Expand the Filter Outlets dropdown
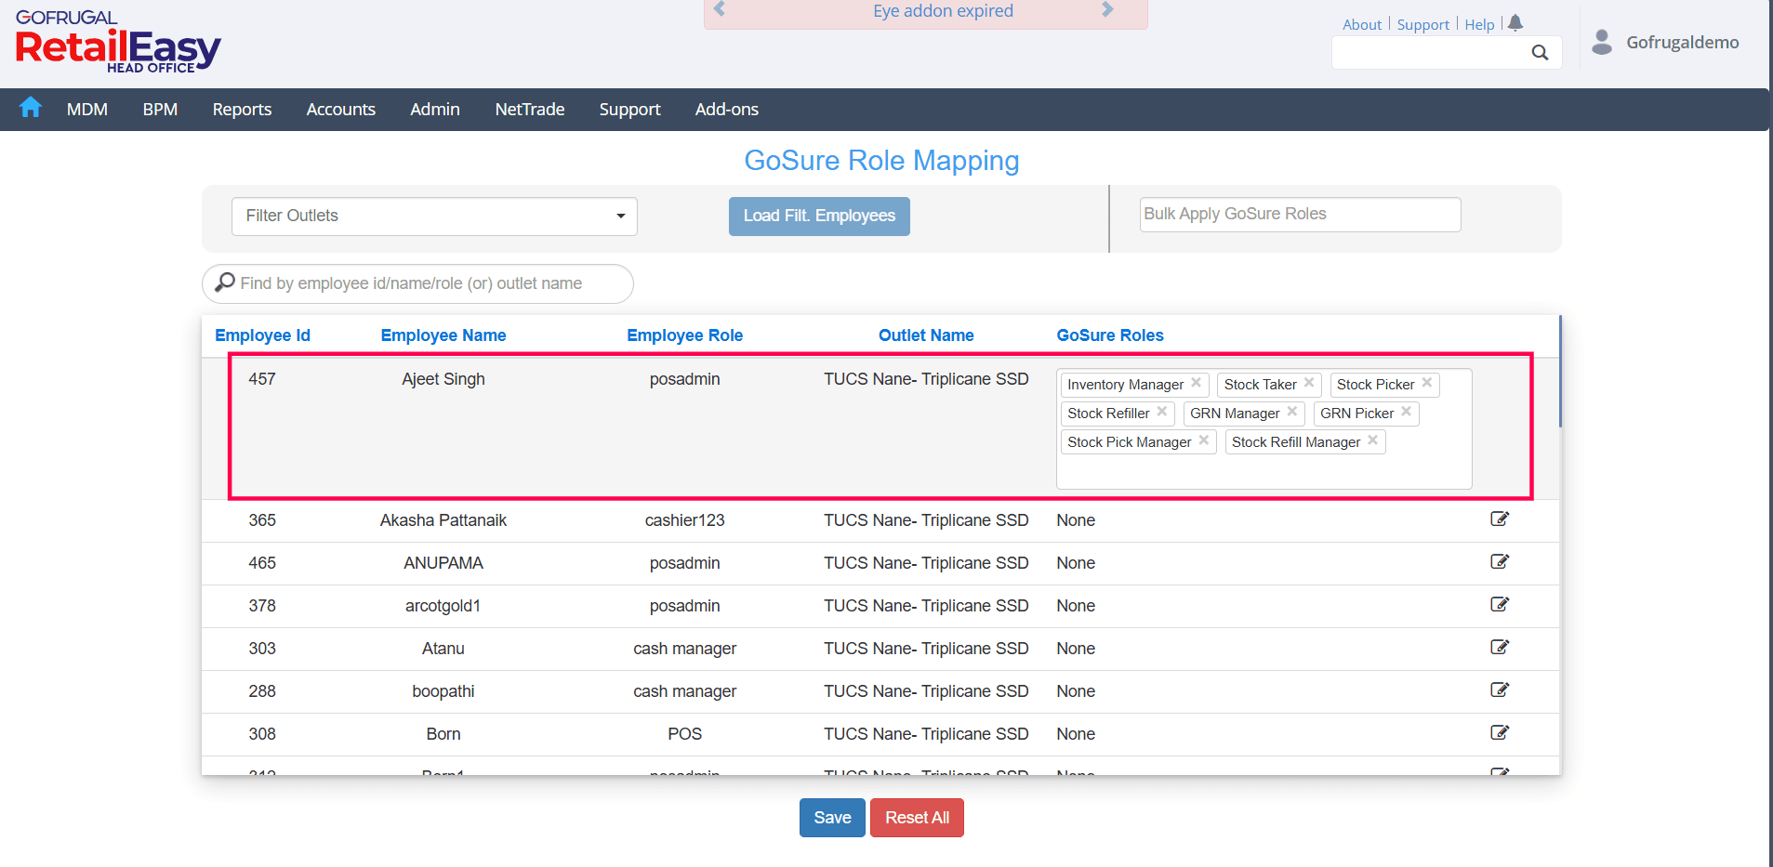 pyautogui.click(x=434, y=216)
